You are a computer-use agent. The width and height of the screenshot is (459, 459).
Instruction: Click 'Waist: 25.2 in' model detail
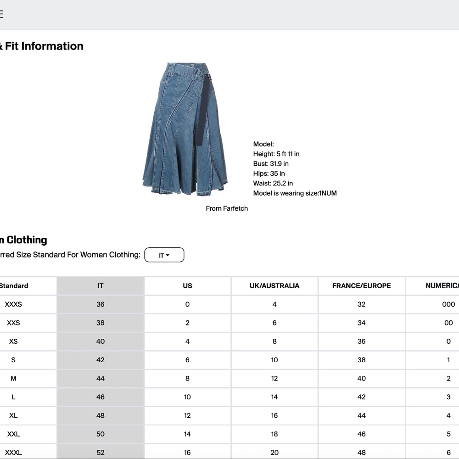pyautogui.click(x=273, y=183)
